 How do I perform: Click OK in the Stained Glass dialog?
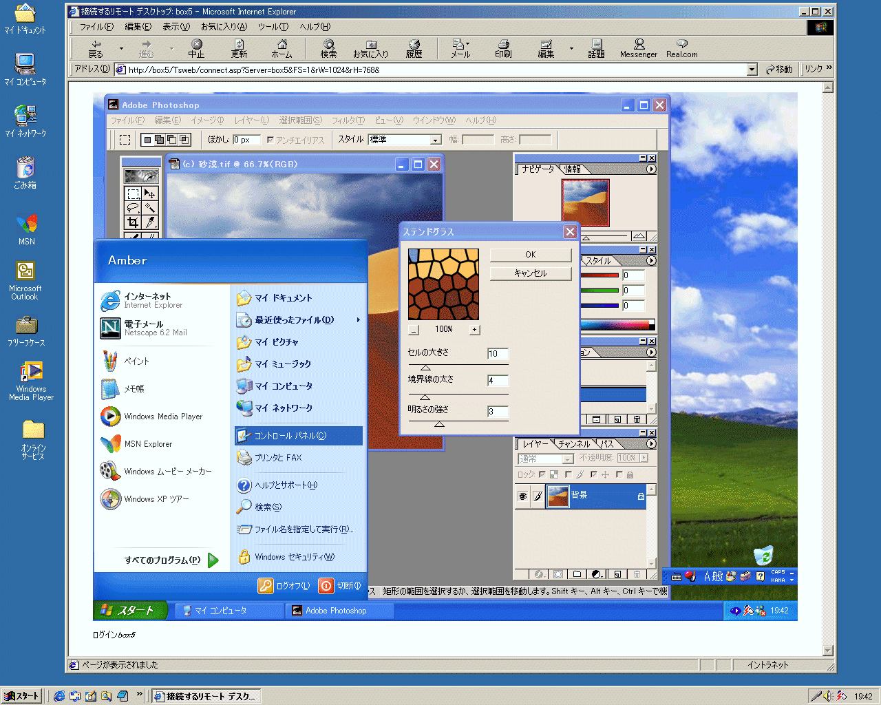pos(530,255)
